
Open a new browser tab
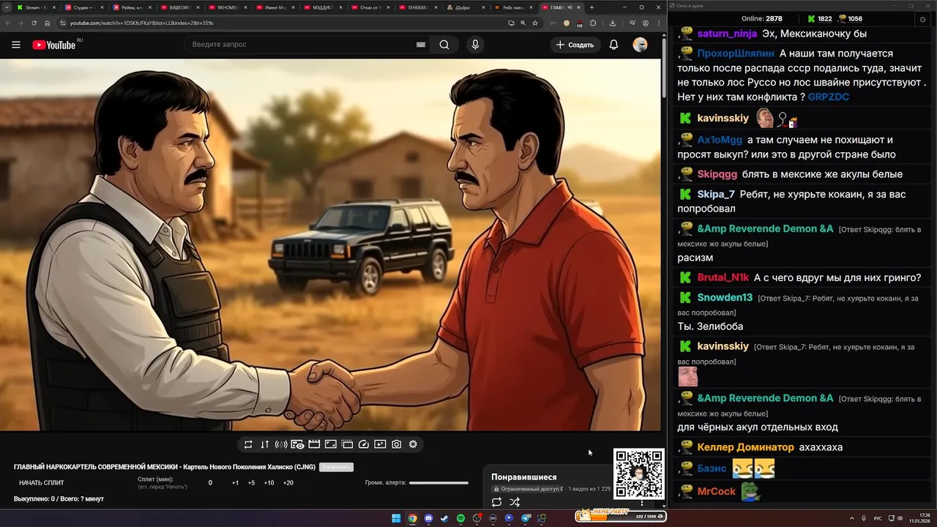point(591,7)
